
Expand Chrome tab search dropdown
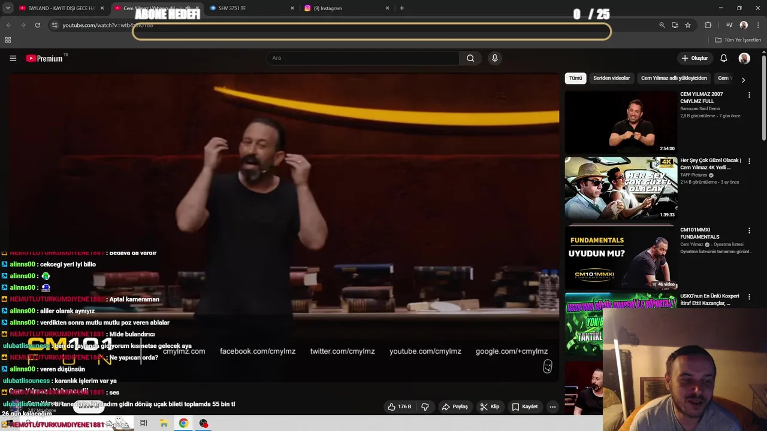[8, 8]
